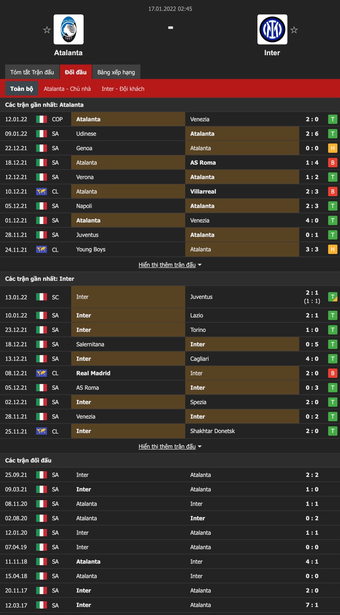Open head-to-head match dated 08.11.20

(x=170, y=504)
